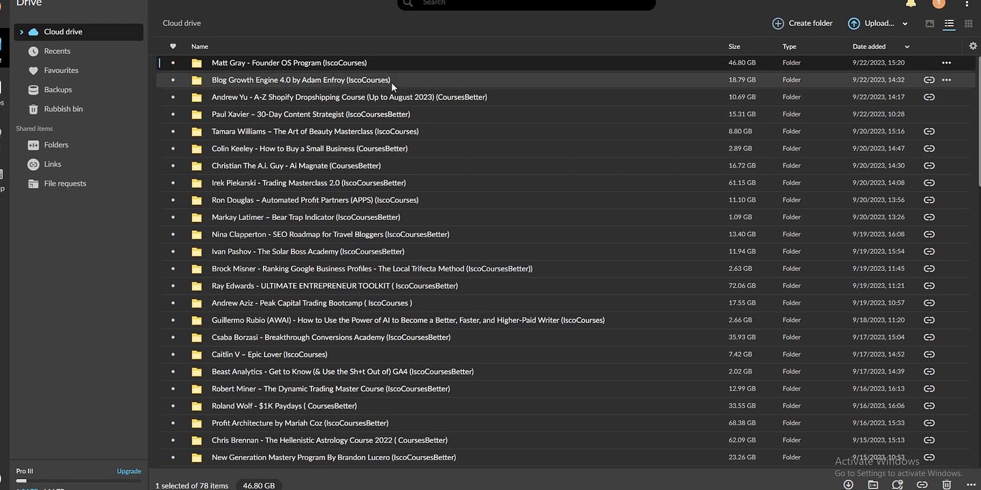Image resolution: width=981 pixels, height=490 pixels.
Task: Click link icon on Ivan Pashov row
Action: 929,252
